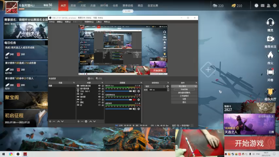Open OBS 场景集合 menu

point(89,22)
